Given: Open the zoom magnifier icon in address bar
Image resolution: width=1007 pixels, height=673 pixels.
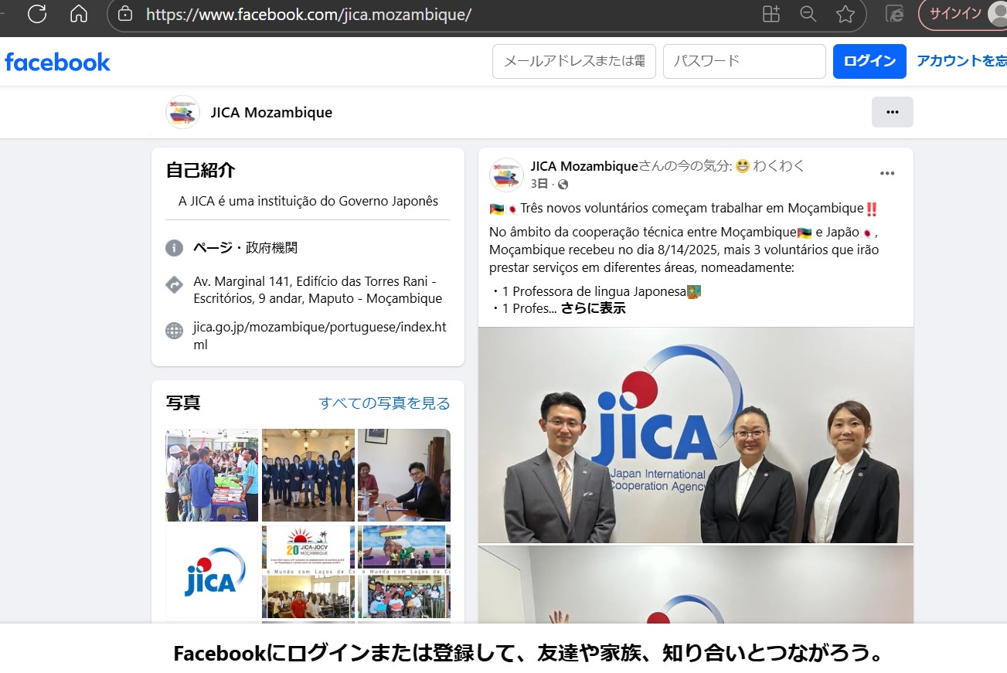Looking at the screenshot, I should 808,14.
